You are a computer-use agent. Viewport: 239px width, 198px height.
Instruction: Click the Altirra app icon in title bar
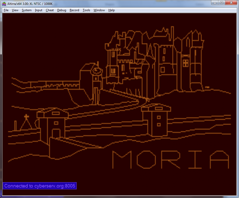4,4
